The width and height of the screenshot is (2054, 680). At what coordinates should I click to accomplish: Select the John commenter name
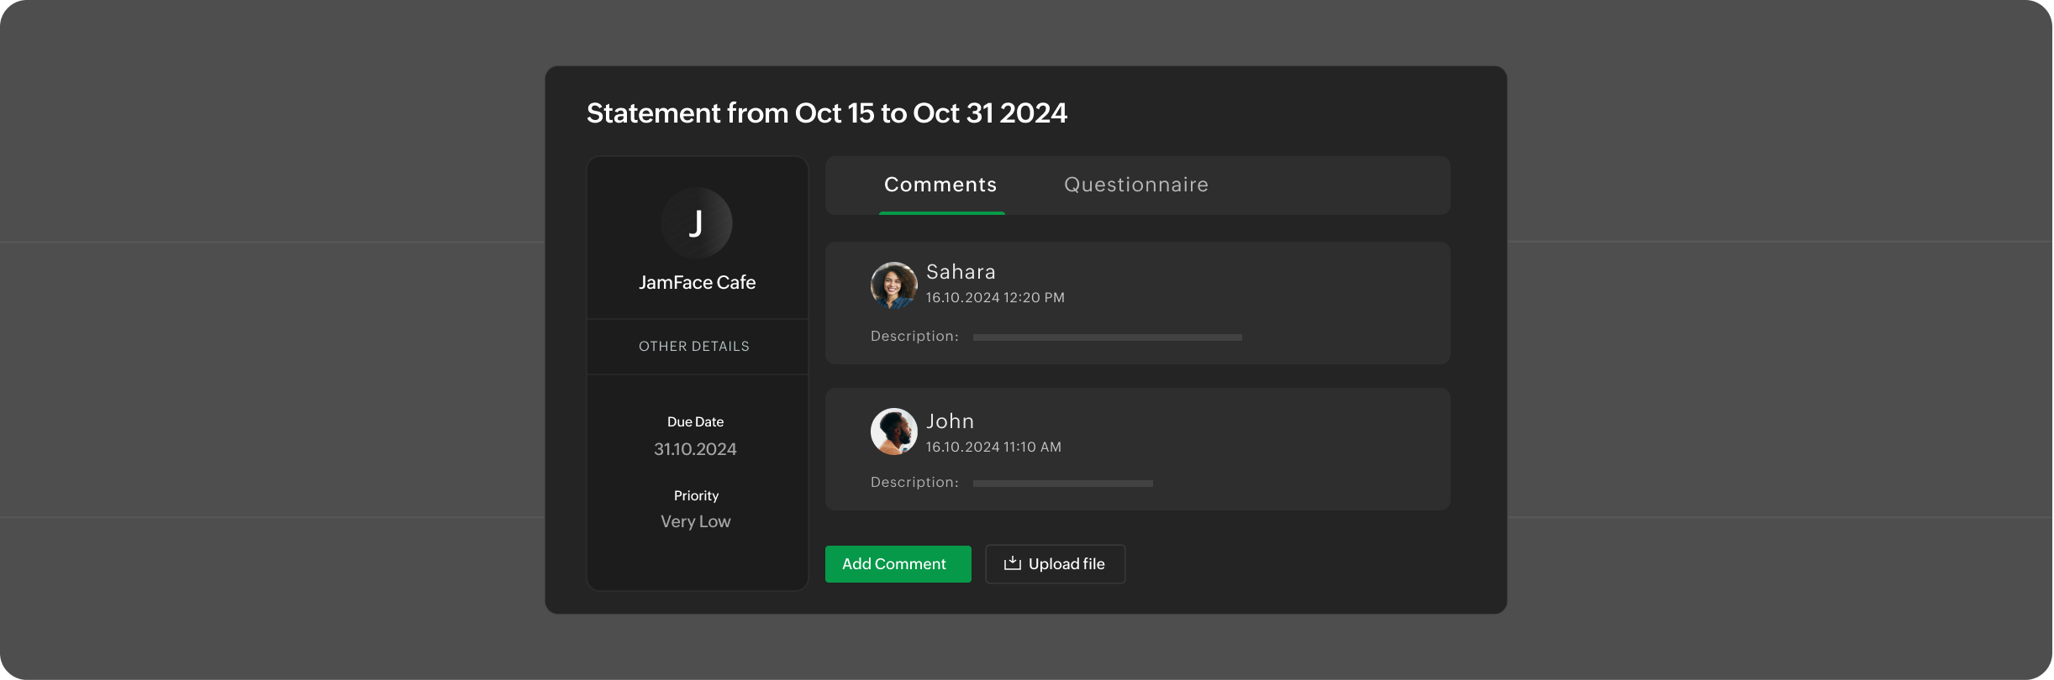tap(950, 421)
